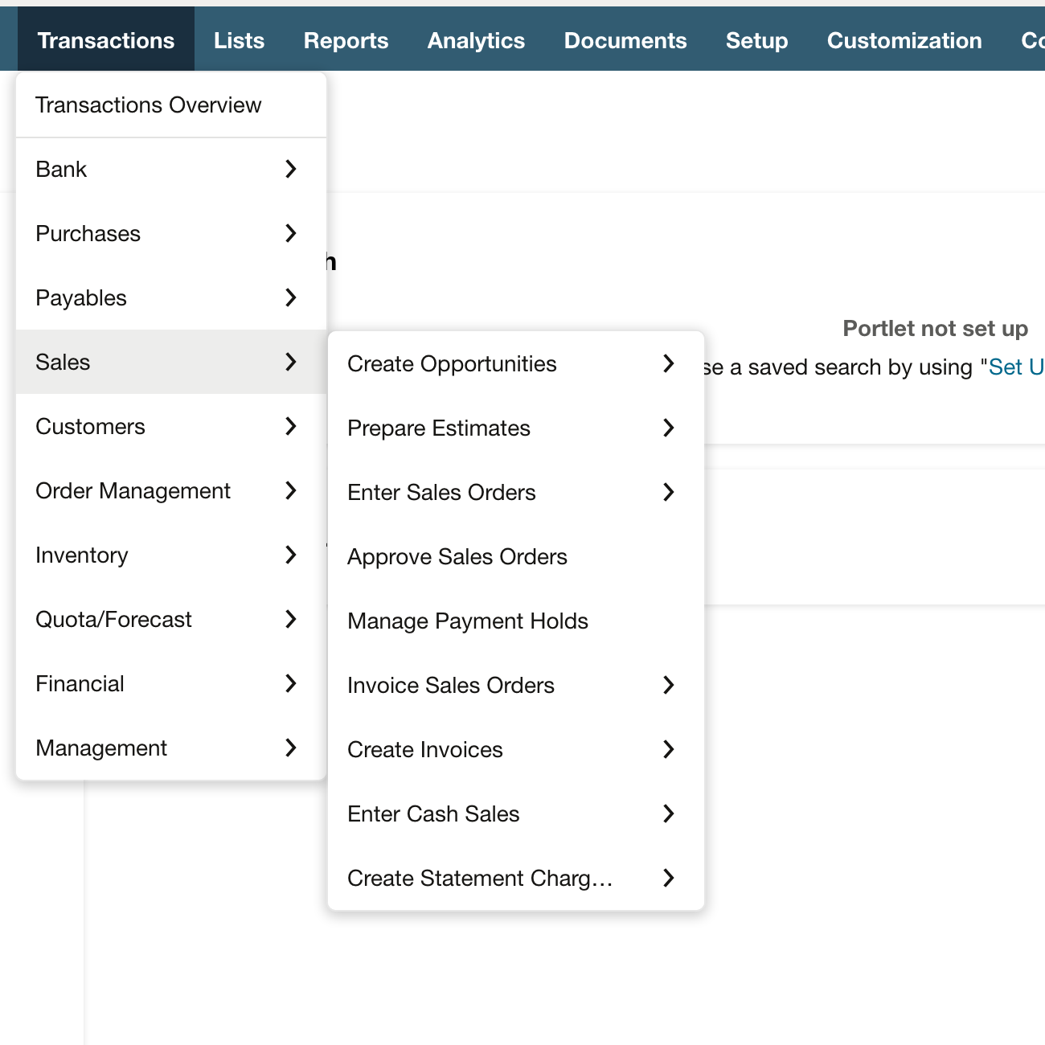Expand the Financial submenu arrow

tap(291, 683)
